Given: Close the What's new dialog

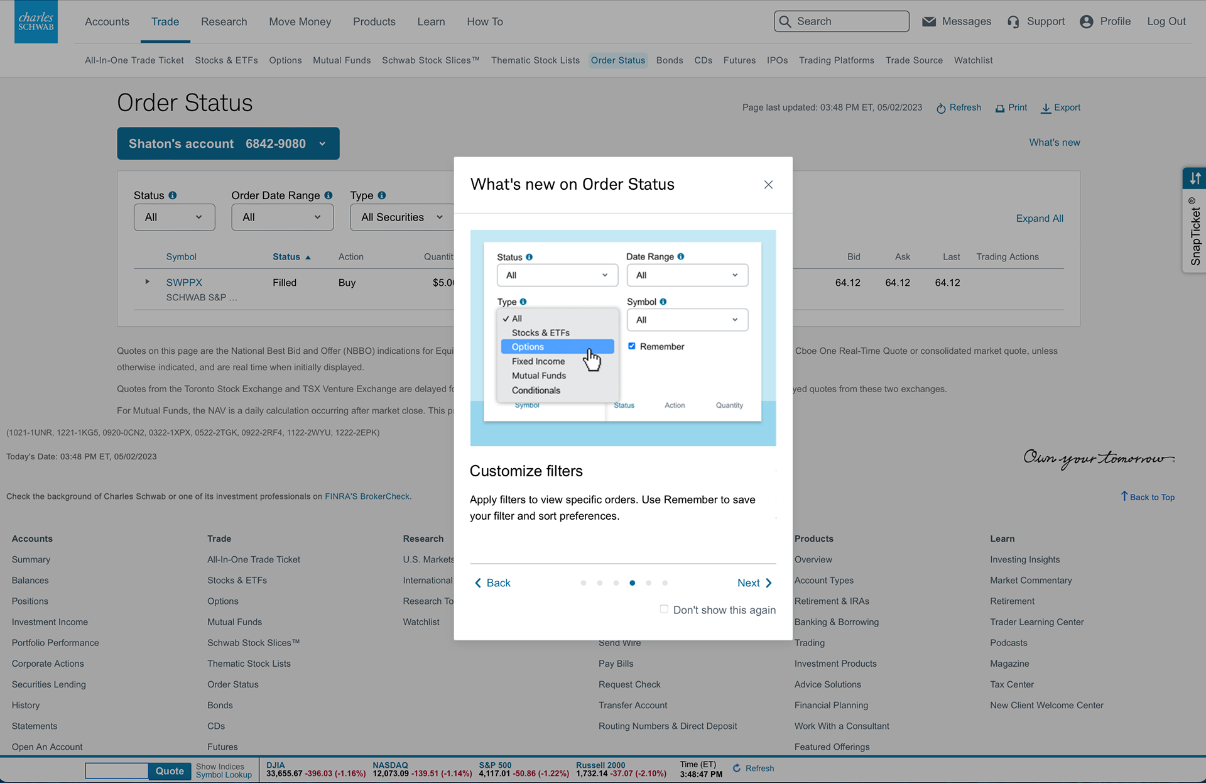Looking at the screenshot, I should click(x=768, y=185).
